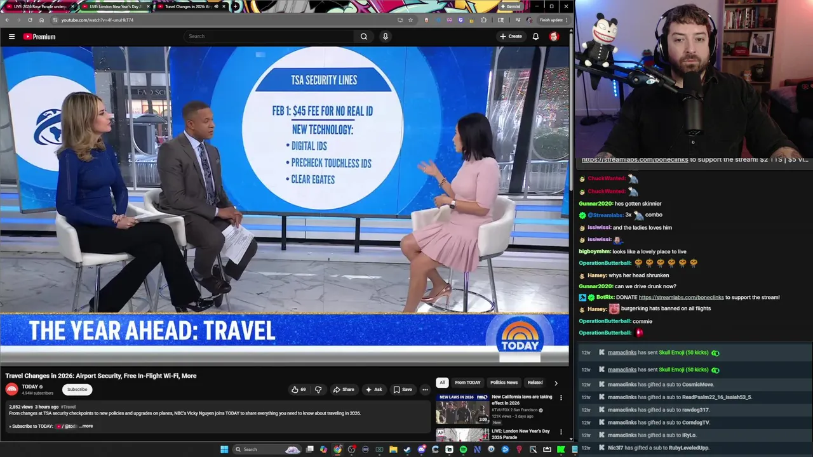This screenshot has height=457, width=813.
Task: Open mamaclinks in CosmicMove gift row
Action: click(x=622, y=385)
